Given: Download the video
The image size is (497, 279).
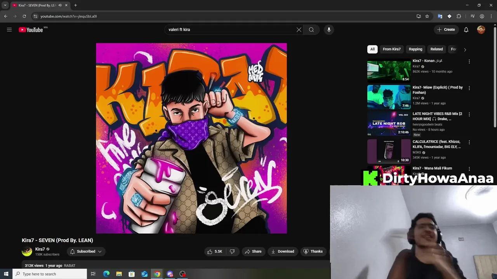Looking at the screenshot, I should coord(283,251).
